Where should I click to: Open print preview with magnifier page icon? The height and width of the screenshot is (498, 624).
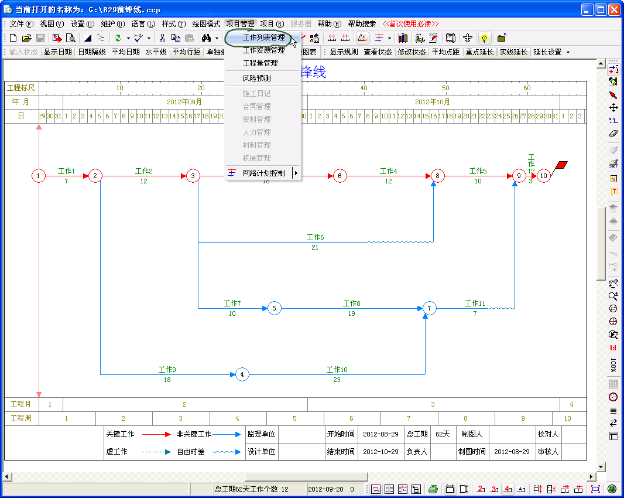(x=70, y=38)
